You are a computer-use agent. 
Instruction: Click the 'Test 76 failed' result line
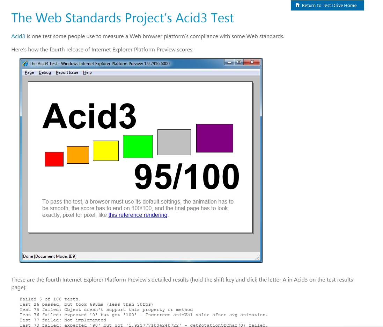tap(143, 315)
